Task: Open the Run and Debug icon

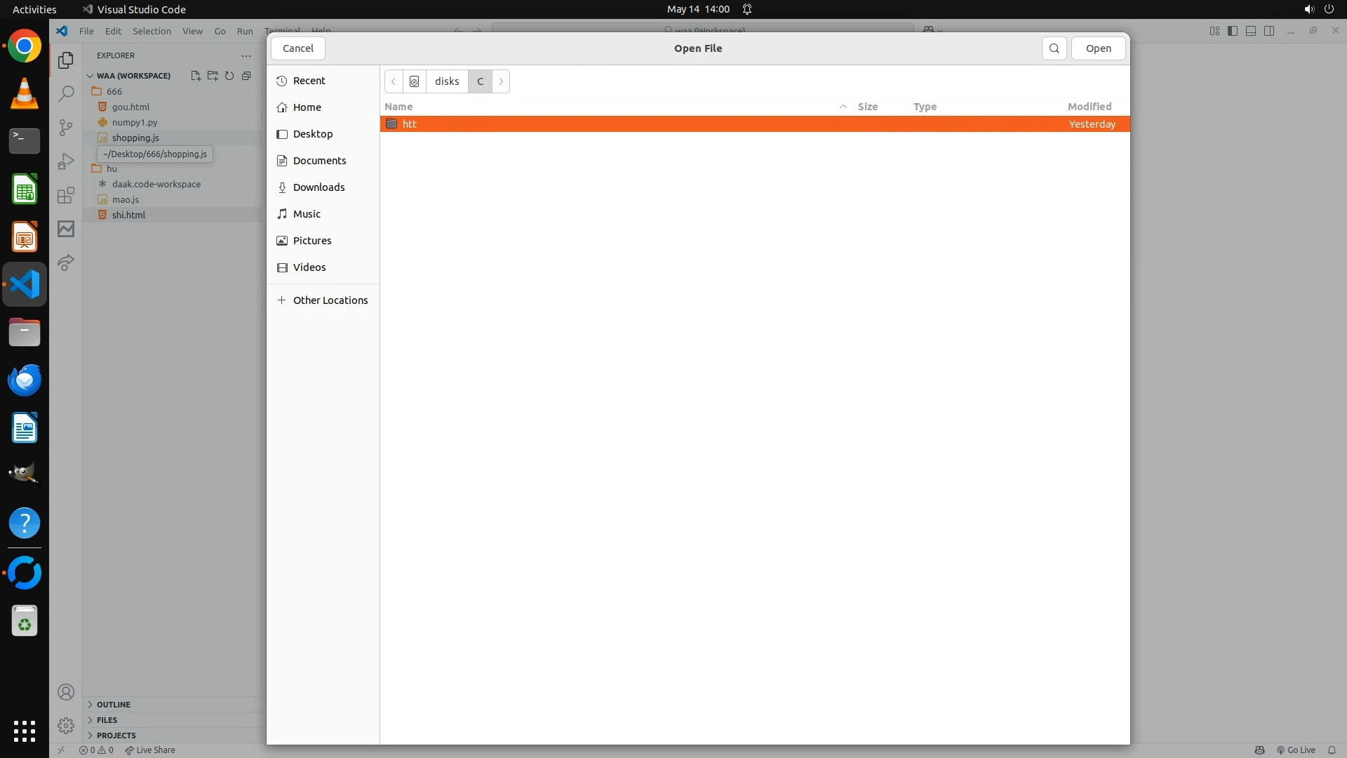Action: point(66,161)
